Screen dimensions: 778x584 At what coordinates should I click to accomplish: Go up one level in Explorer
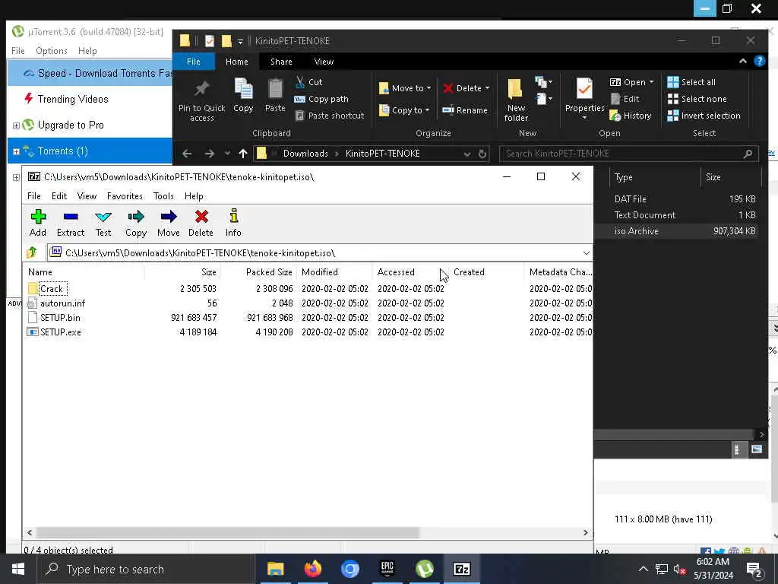coord(242,154)
